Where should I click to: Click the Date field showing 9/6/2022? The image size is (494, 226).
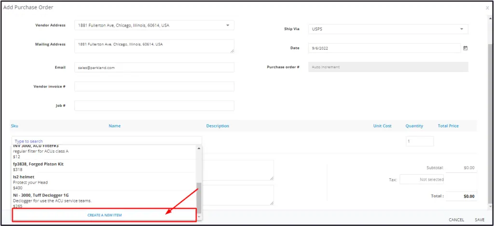pyautogui.click(x=384, y=48)
